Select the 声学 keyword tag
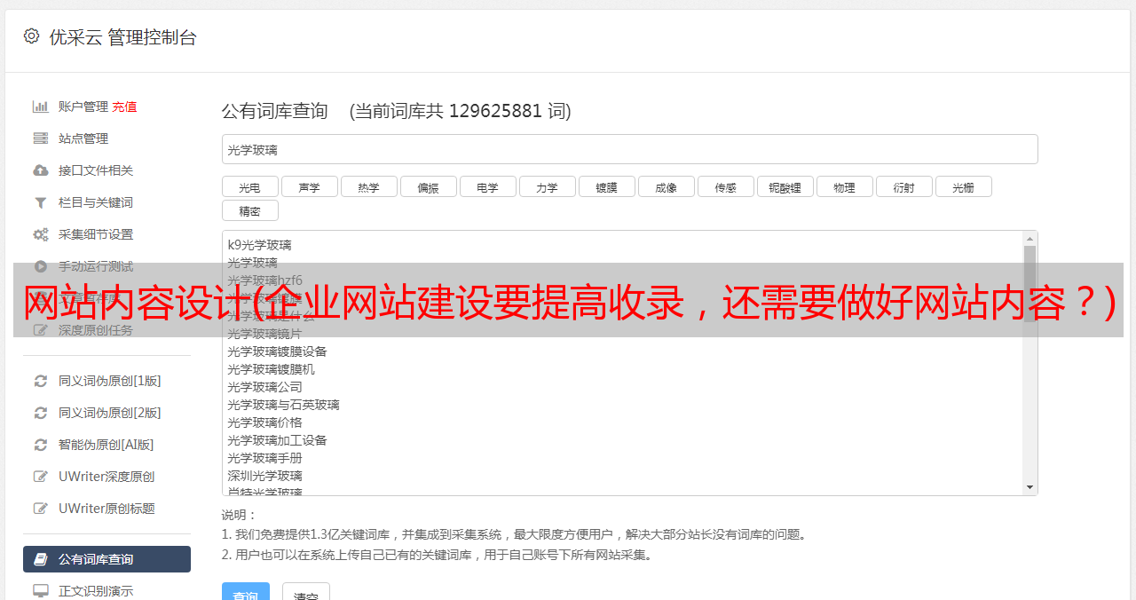This screenshot has width=1136, height=600. point(309,186)
